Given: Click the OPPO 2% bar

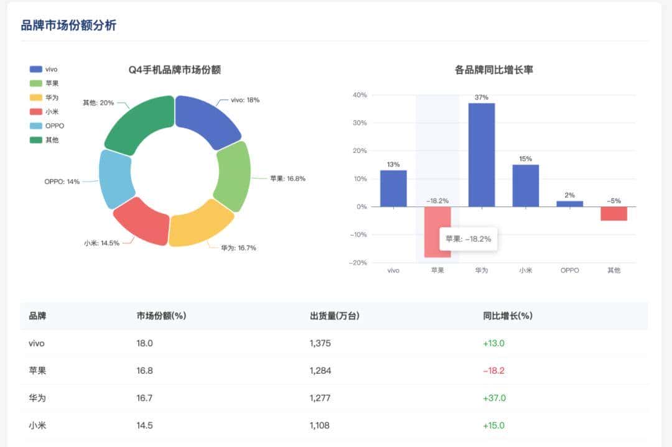Looking at the screenshot, I should [x=569, y=202].
